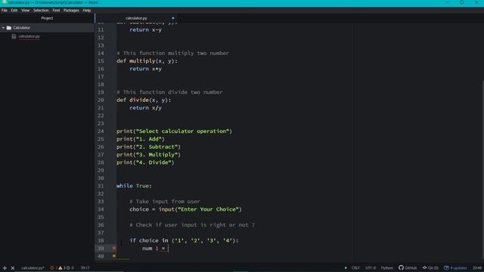Click the "if choice in ('1', '2', '3', '4'):" line

pyautogui.click(x=184, y=240)
